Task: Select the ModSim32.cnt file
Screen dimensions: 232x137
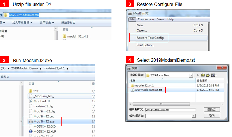Action: (43, 116)
